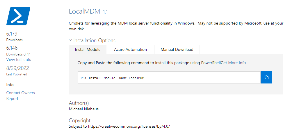Click the 6,146 downloads of 1.1 figure
This screenshot has height=132, width=290.
12,48
